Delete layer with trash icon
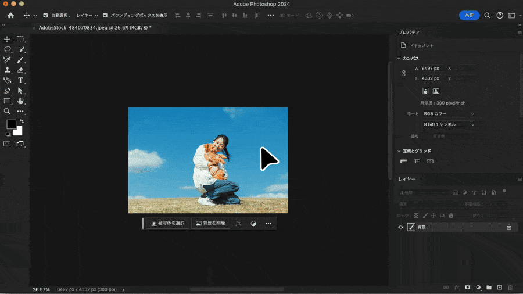523x294 pixels. tap(510, 288)
